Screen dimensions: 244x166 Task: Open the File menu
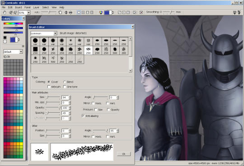(4, 7)
